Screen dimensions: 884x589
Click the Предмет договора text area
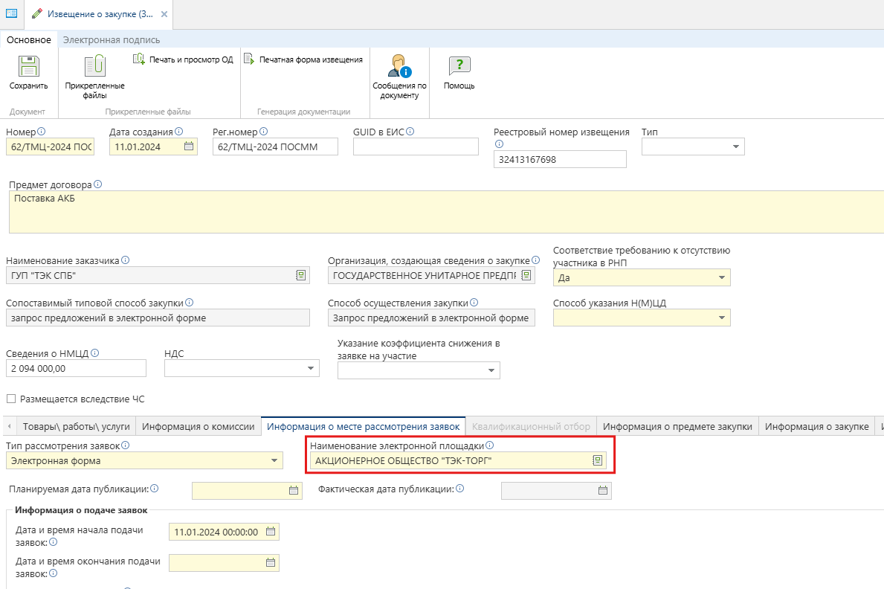click(x=447, y=212)
